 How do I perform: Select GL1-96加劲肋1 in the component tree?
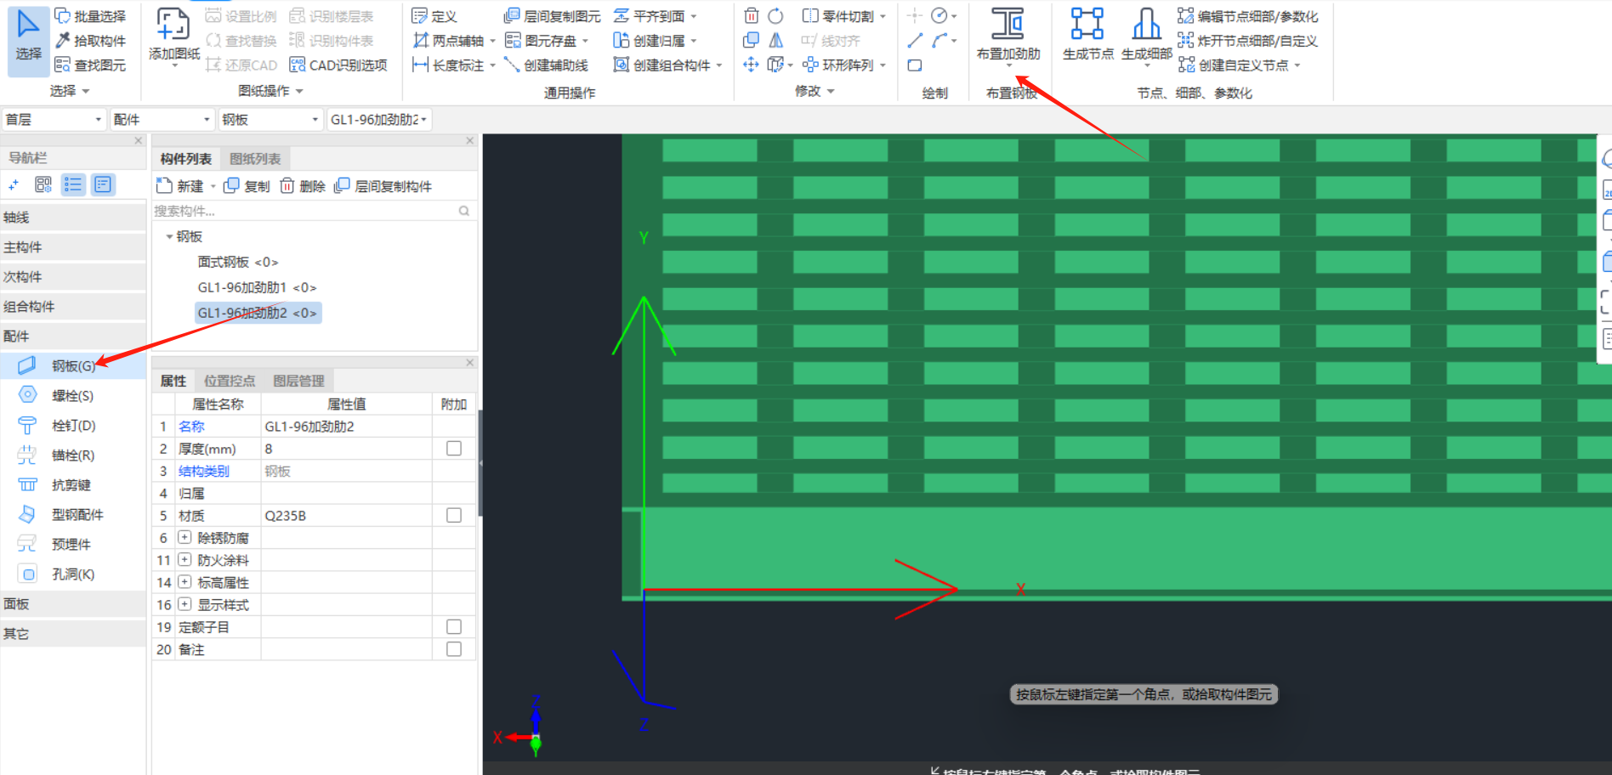(257, 287)
